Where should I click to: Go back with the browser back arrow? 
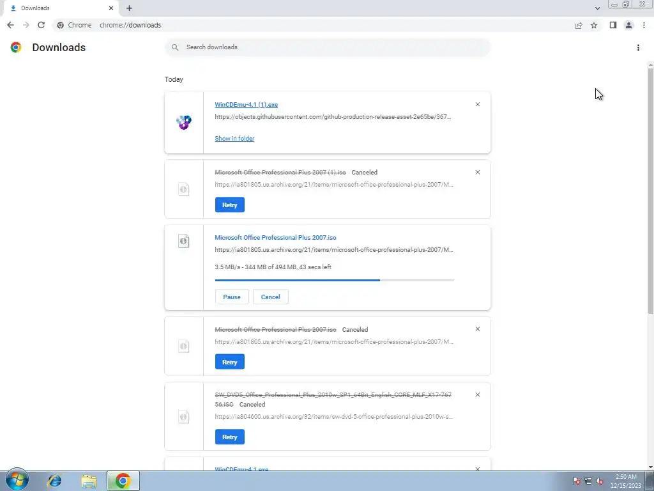point(10,25)
